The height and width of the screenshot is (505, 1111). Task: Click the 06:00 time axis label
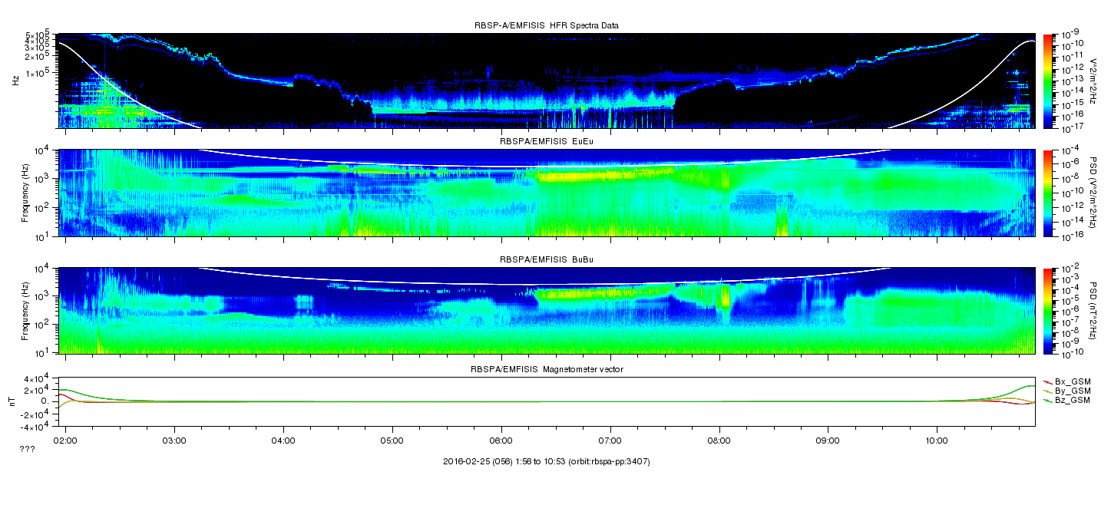coord(501,441)
